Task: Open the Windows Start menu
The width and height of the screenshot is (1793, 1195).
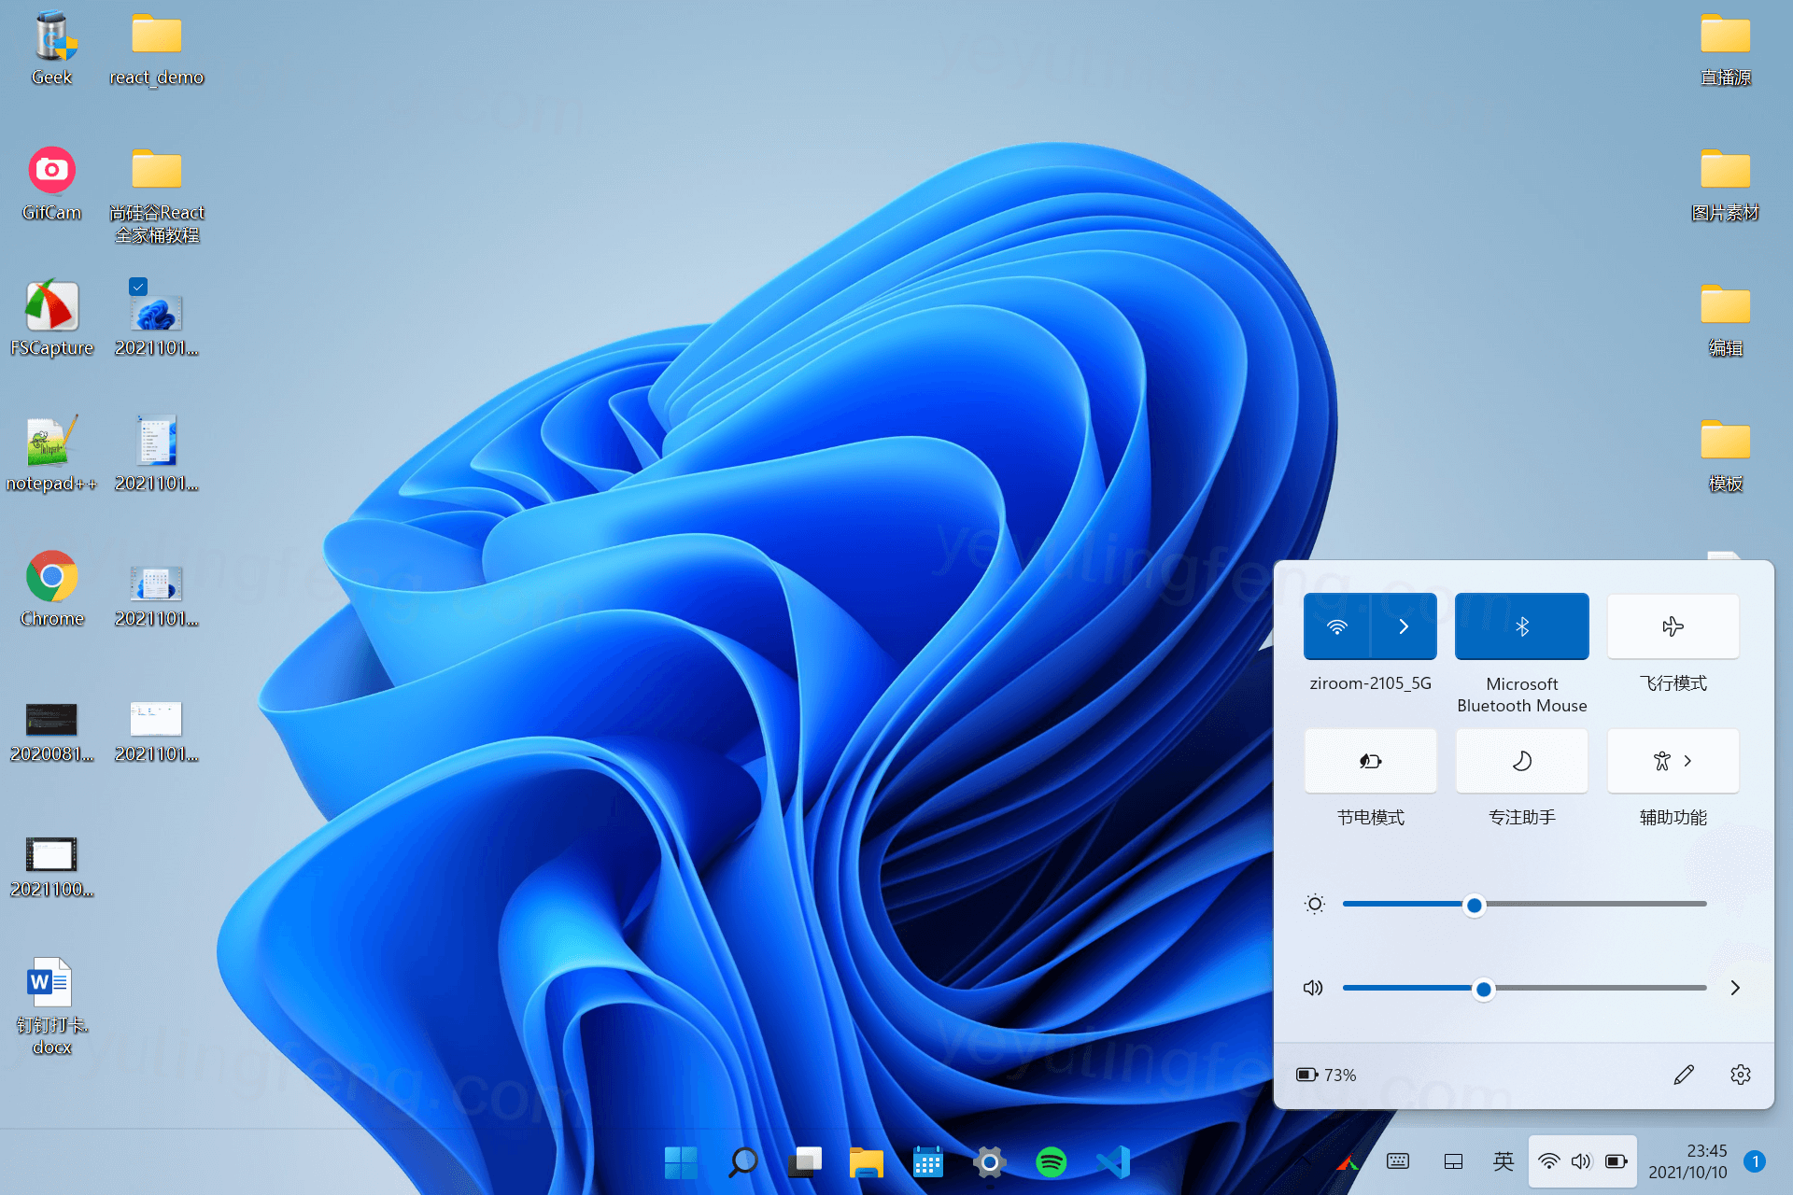Action: (680, 1162)
